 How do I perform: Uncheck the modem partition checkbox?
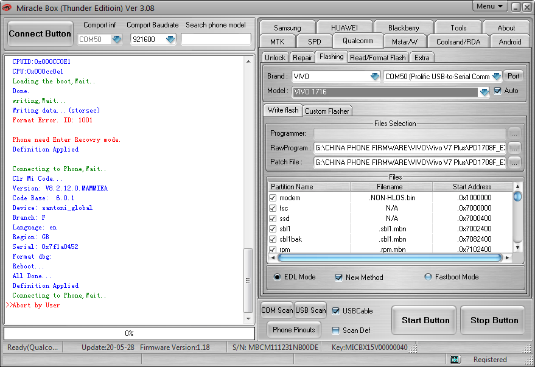[273, 198]
